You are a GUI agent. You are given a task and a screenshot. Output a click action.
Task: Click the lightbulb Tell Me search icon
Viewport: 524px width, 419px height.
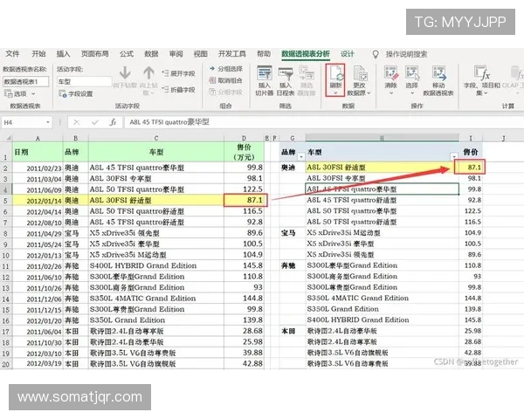point(376,54)
